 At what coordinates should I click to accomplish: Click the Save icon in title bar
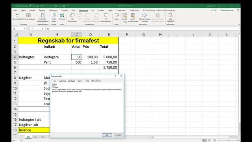coord(37,6)
